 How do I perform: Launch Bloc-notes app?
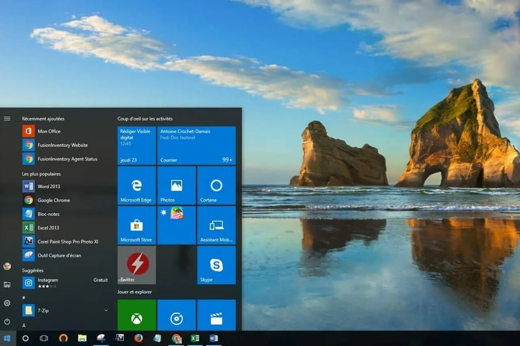tap(65, 214)
